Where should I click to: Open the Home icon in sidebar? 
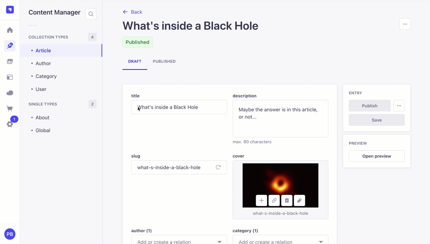click(x=10, y=30)
